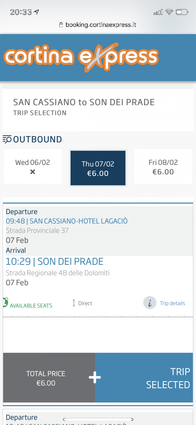Tap the battery icon in status bar

pos(182,12)
